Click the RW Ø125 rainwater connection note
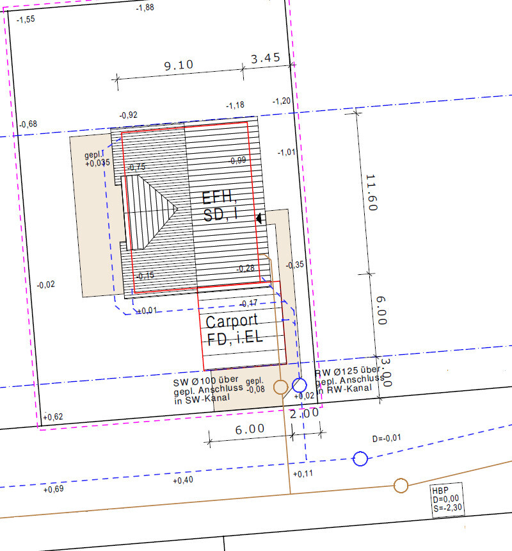This screenshot has width=512, height=551. pyautogui.click(x=349, y=379)
